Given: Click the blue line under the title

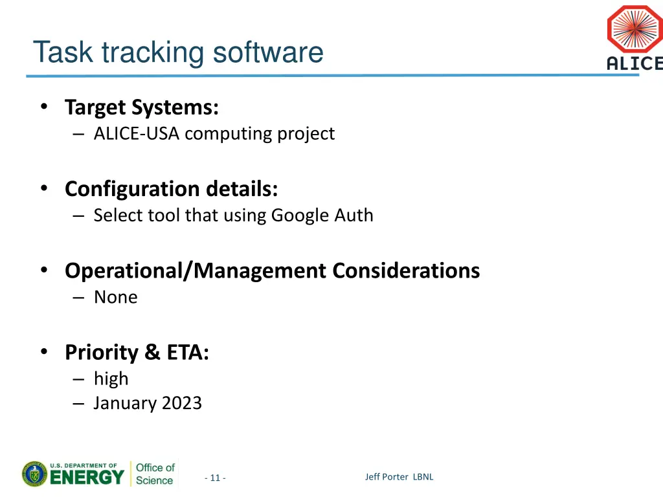Looking at the screenshot, I should [324, 76].
